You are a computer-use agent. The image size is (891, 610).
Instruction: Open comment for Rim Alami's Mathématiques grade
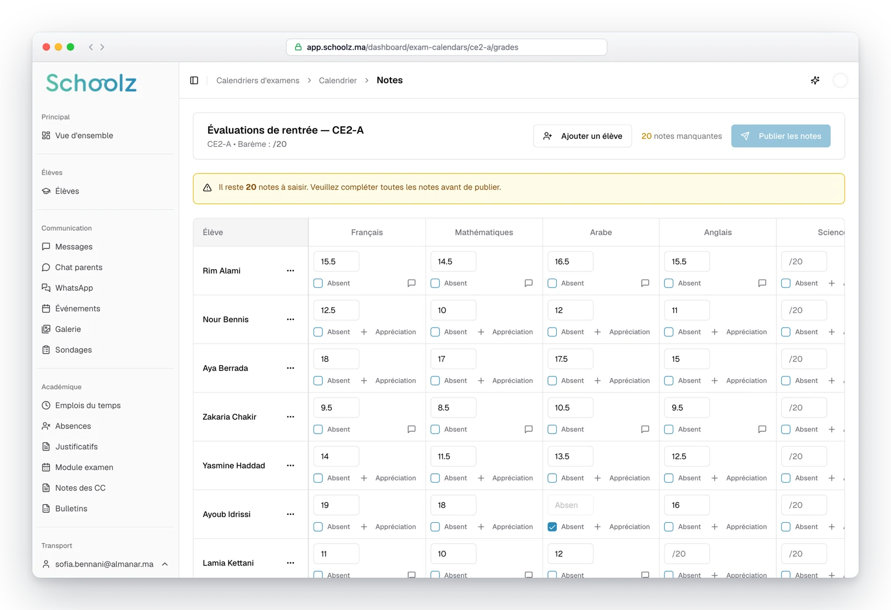tap(528, 283)
